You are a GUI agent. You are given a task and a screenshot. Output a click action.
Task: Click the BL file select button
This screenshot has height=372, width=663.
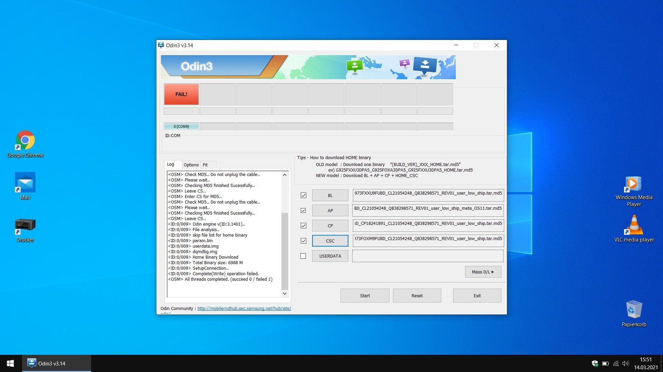[x=330, y=195]
